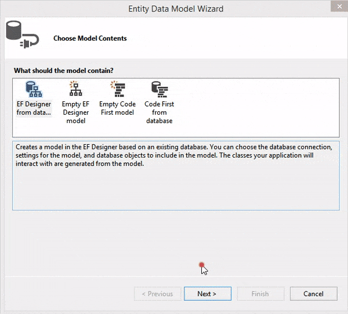Close the wizard window with X
The image size is (348, 314).
pos(339,6)
